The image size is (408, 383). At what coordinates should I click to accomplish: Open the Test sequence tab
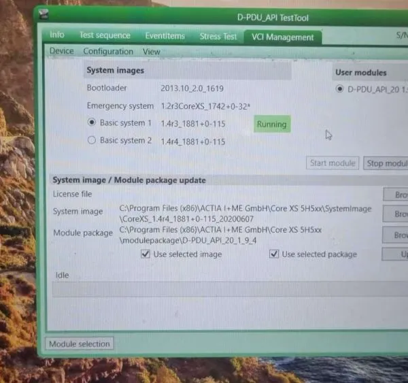[x=105, y=35]
